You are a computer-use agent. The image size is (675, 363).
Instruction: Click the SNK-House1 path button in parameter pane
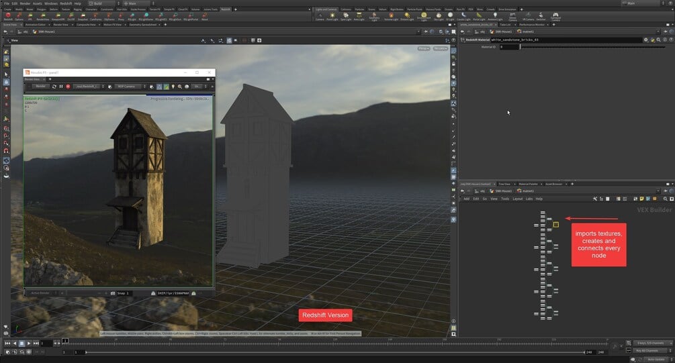coord(502,32)
